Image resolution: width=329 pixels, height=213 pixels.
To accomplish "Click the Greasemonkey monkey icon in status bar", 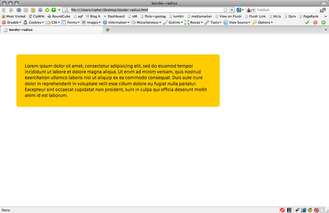I will point(310,210).
